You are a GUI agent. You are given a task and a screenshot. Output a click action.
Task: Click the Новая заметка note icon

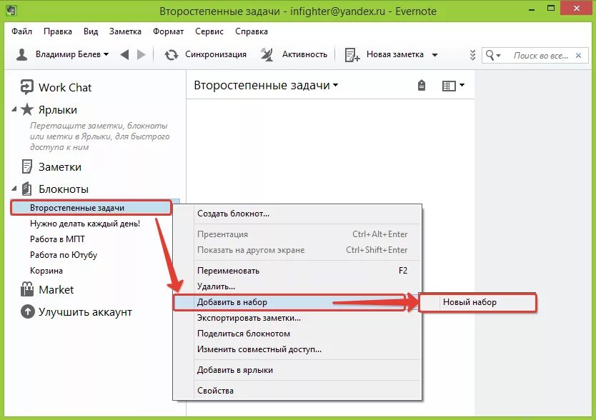(352, 55)
